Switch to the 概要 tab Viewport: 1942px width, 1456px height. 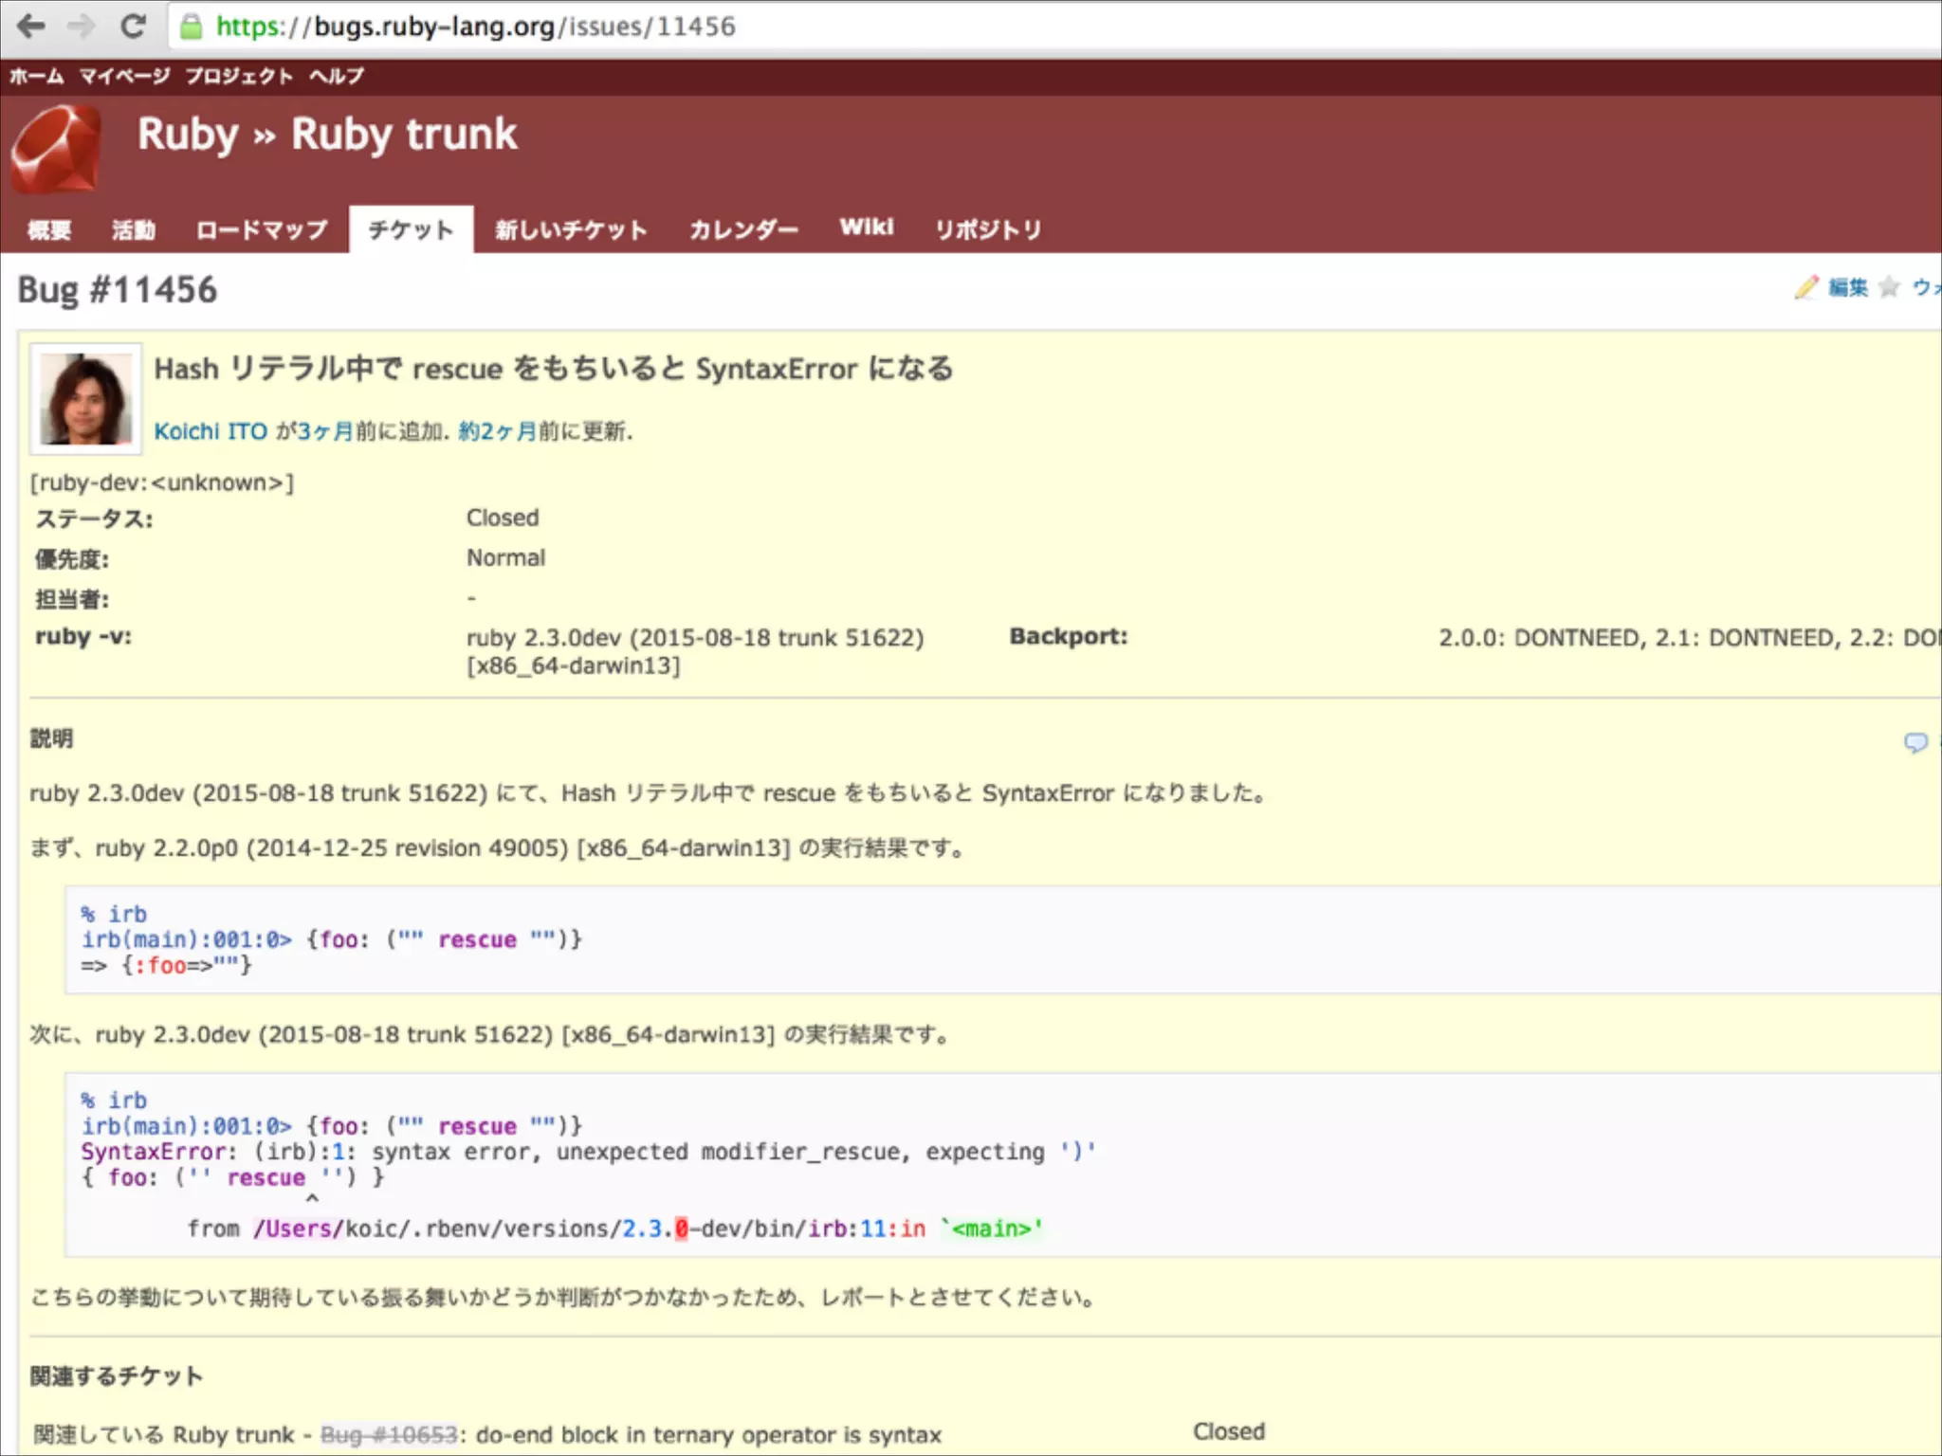coord(49,229)
